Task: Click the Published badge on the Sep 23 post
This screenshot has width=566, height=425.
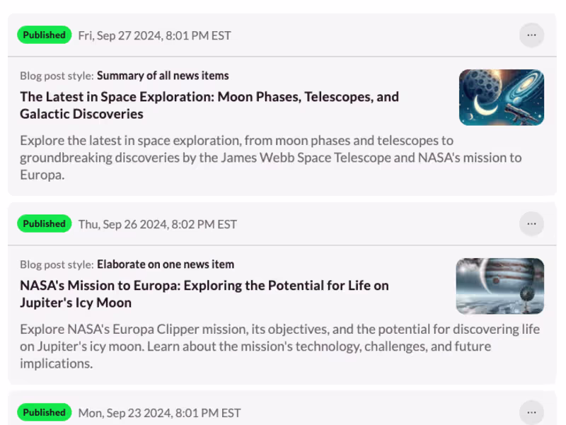Action: tap(44, 412)
